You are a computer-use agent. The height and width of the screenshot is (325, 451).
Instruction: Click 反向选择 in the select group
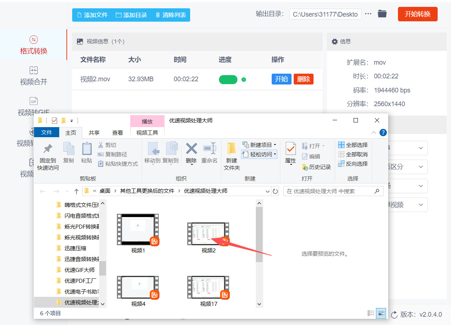(x=353, y=164)
